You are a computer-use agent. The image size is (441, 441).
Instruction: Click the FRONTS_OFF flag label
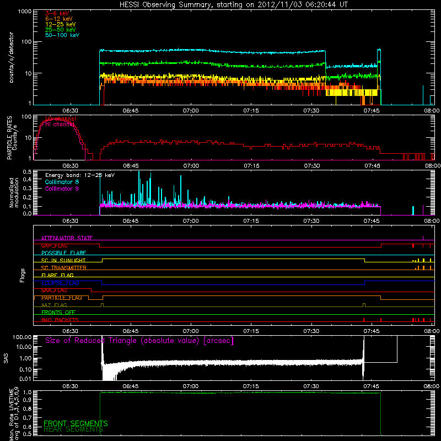pyautogui.click(x=58, y=313)
